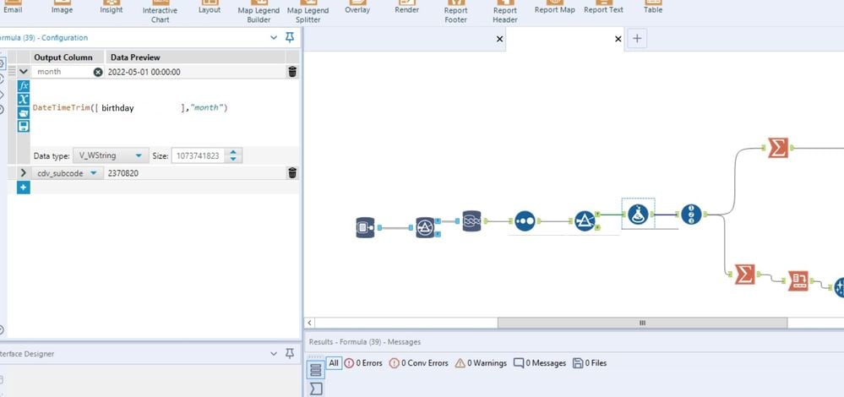844x397 pixels.
Task: Filter results by 0 Messages
Action: [540, 363]
